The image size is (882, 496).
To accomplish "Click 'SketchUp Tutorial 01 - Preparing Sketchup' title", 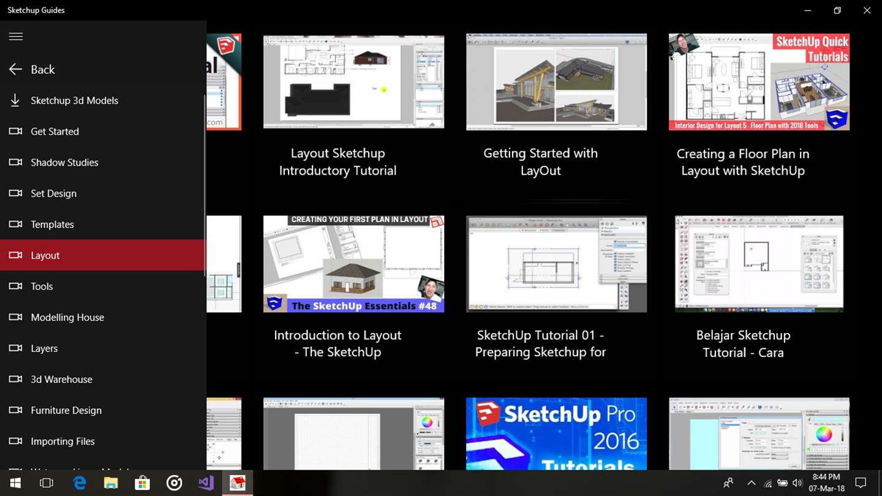I will [x=540, y=344].
